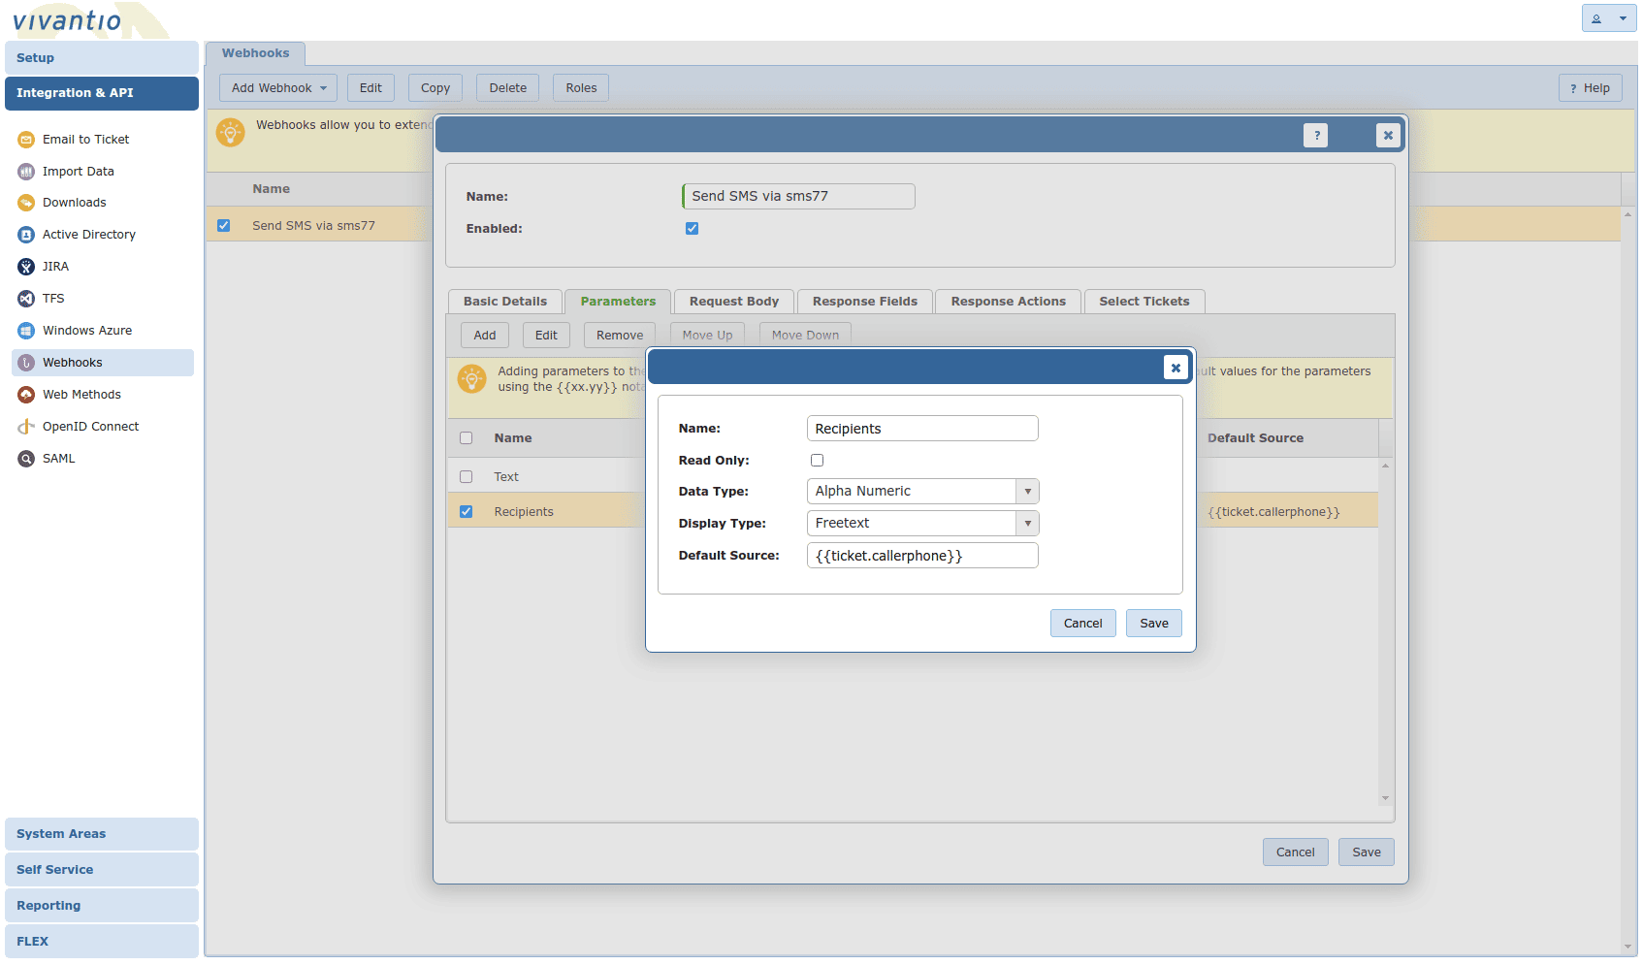
Task: Open the Display Type dropdown
Action: point(1027,524)
